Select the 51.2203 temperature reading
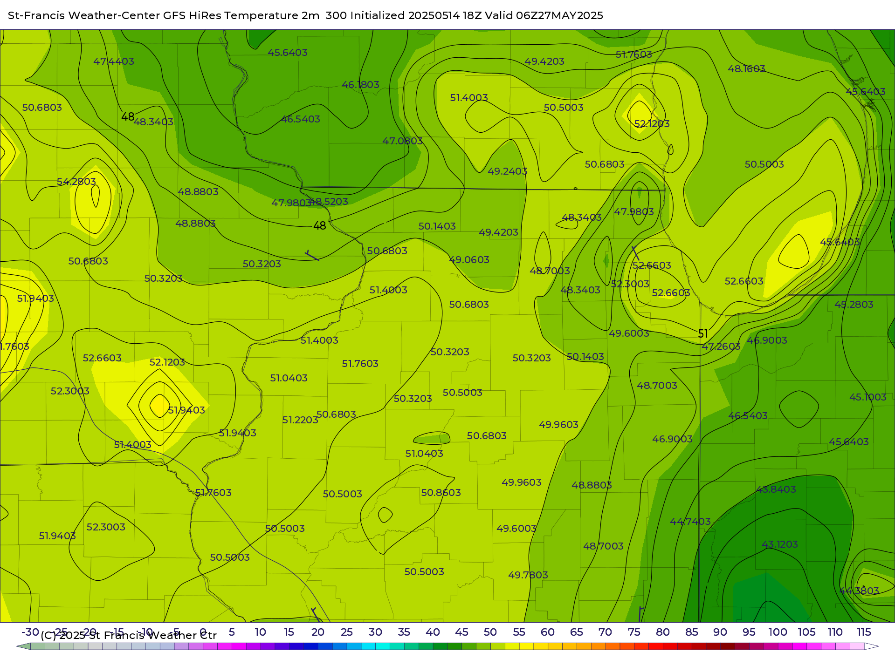895x652 pixels. [x=300, y=420]
